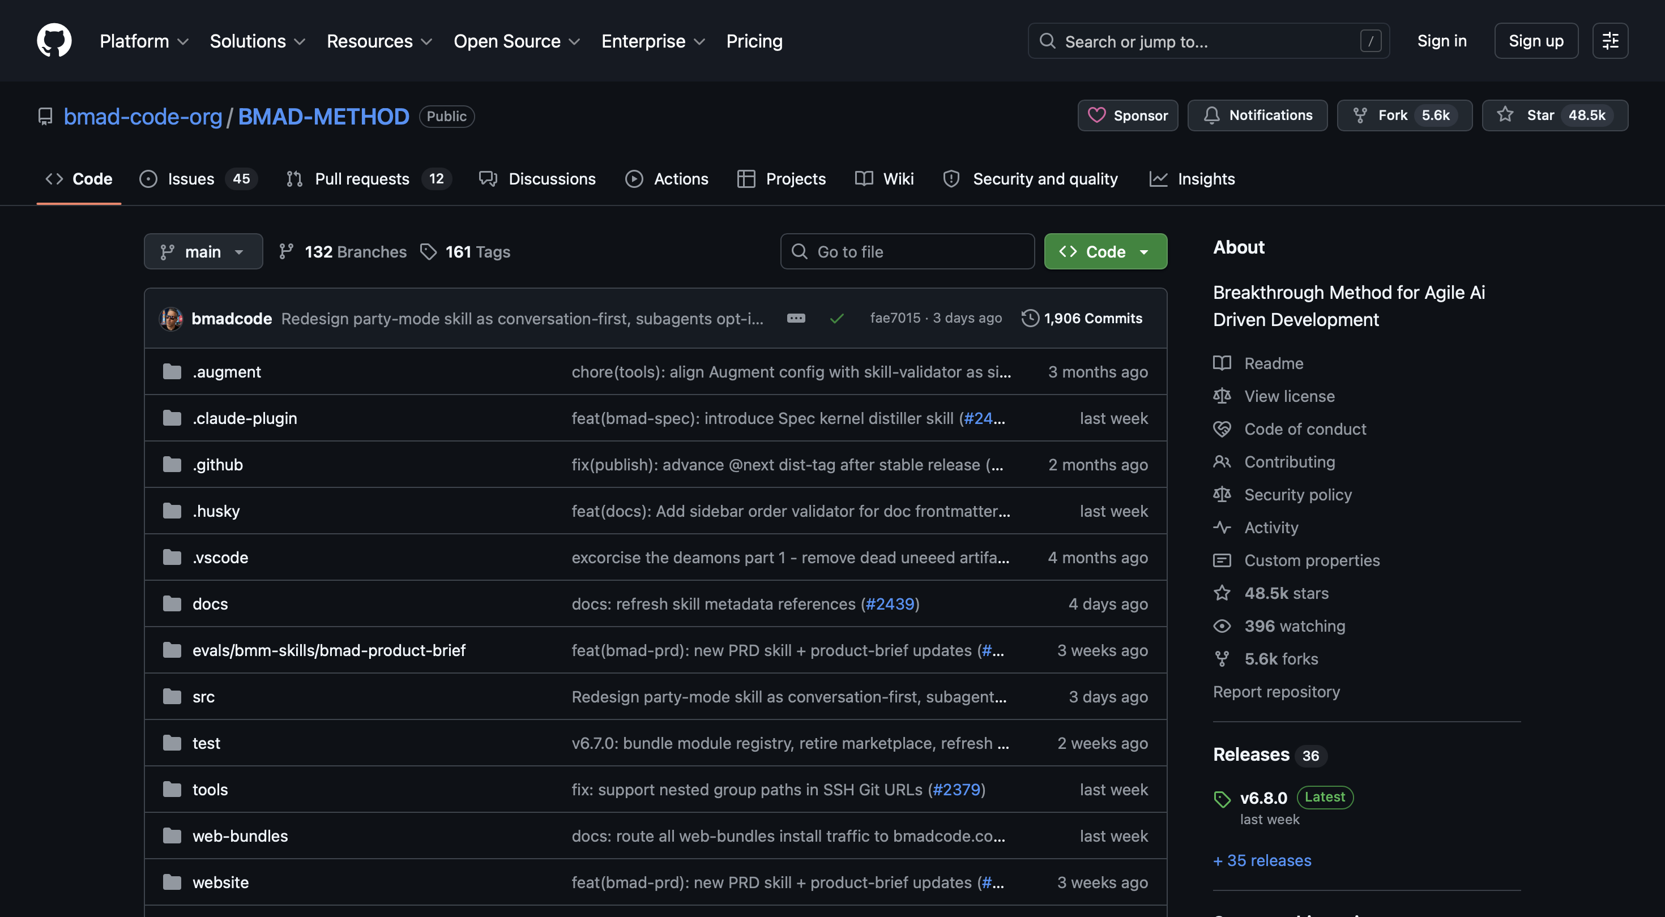Click the folder icon beside src
Viewport: 1665px width, 917px height.
pyautogui.click(x=172, y=697)
